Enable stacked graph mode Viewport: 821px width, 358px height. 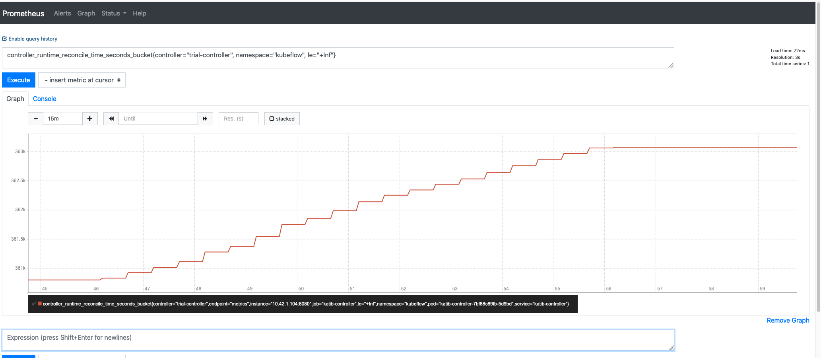[282, 118]
